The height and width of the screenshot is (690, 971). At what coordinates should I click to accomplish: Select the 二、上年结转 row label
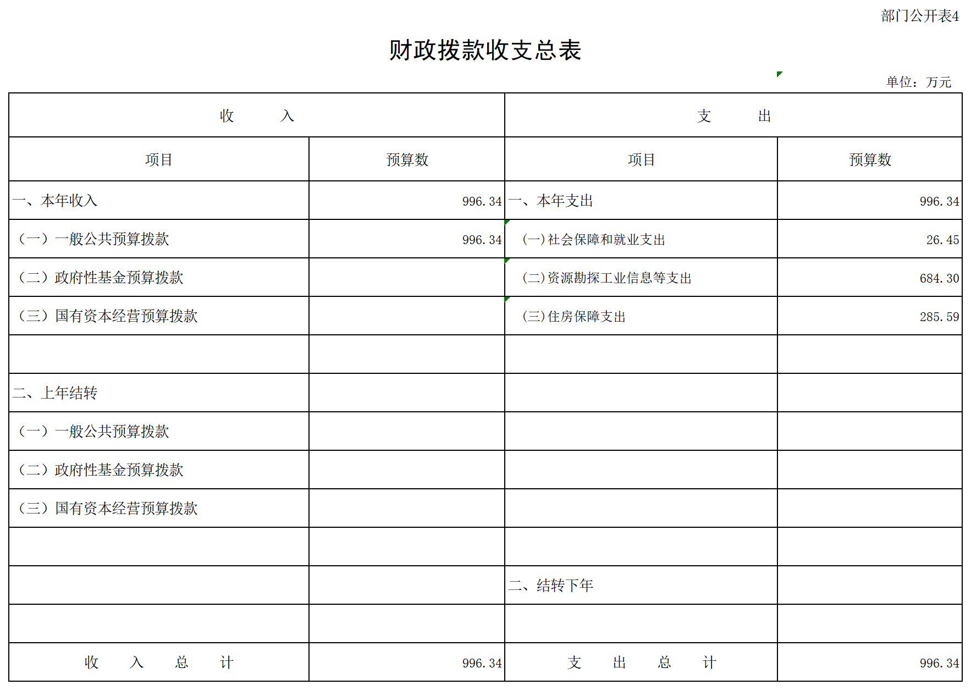pos(55,393)
